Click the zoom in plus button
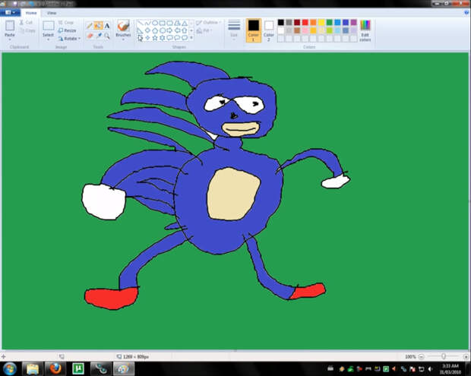This screenshot has height=376, width=471. pyautogui.click(x=466, y=356)
